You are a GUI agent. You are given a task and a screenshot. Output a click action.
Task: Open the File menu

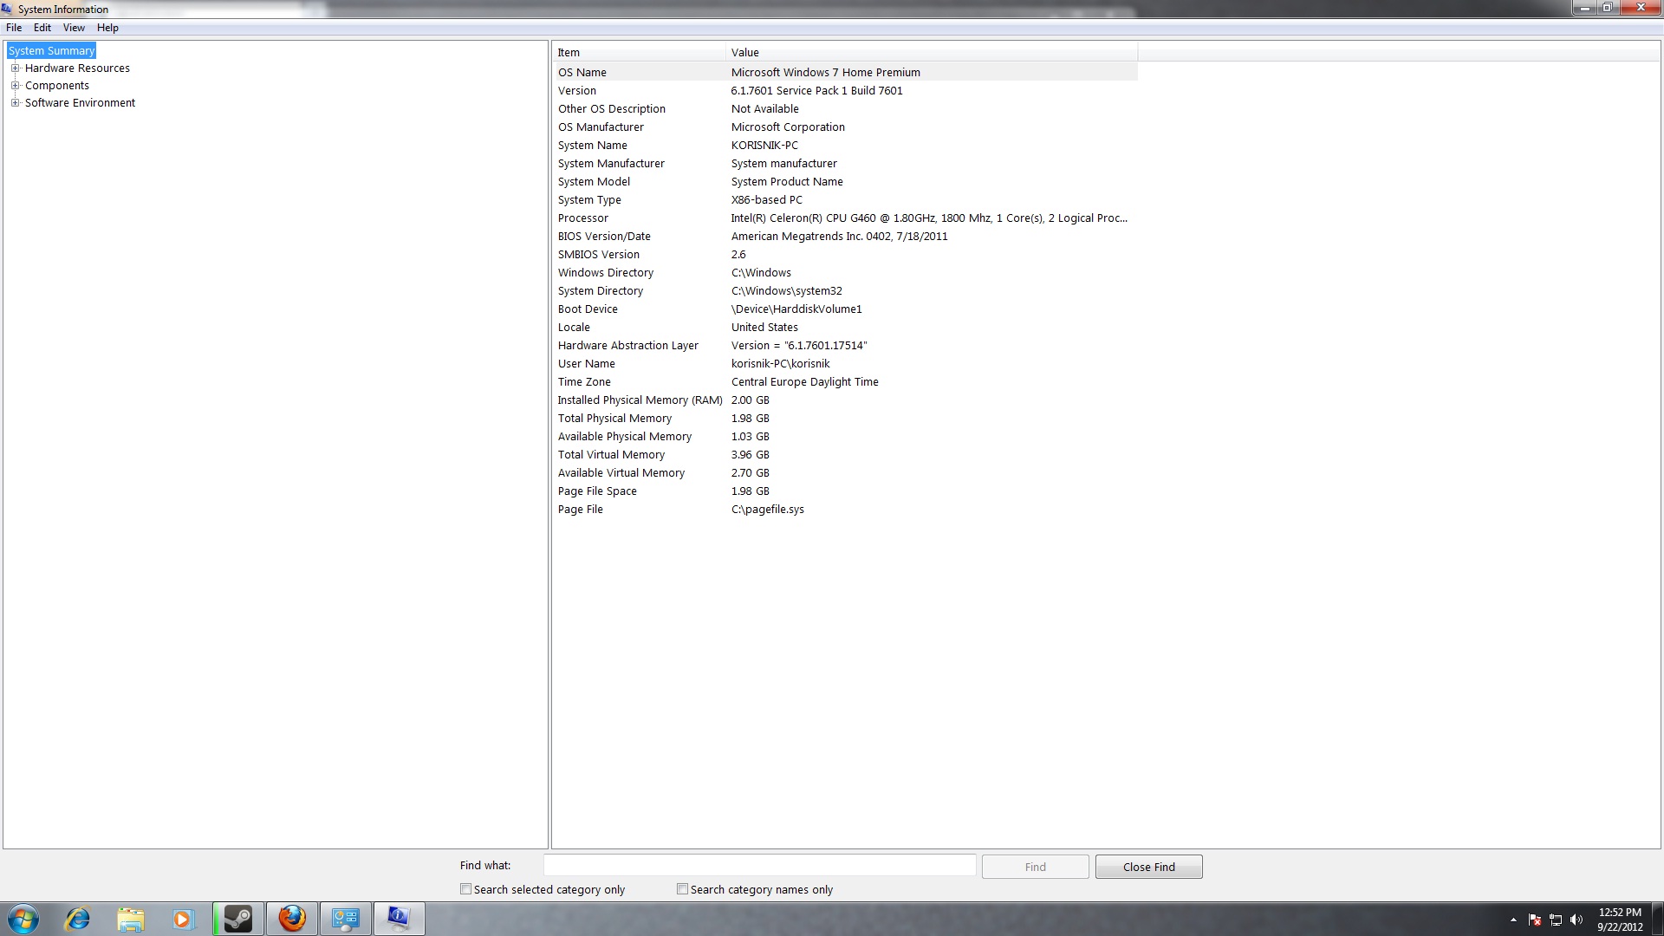[14, 28]
